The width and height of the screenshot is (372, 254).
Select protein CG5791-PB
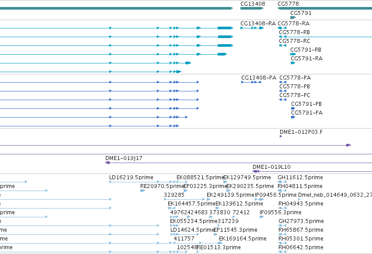(x=293, y=108)
